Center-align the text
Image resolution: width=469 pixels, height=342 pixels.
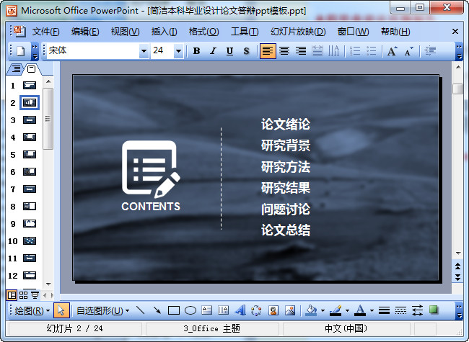point(284,51)
